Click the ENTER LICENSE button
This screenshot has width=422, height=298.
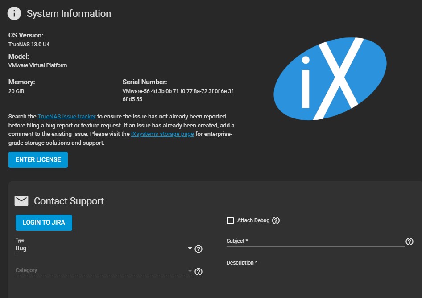(x=38, y=160)
